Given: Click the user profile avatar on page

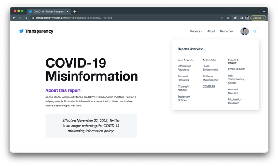Looking at the screenshot, I should point(244,31).
